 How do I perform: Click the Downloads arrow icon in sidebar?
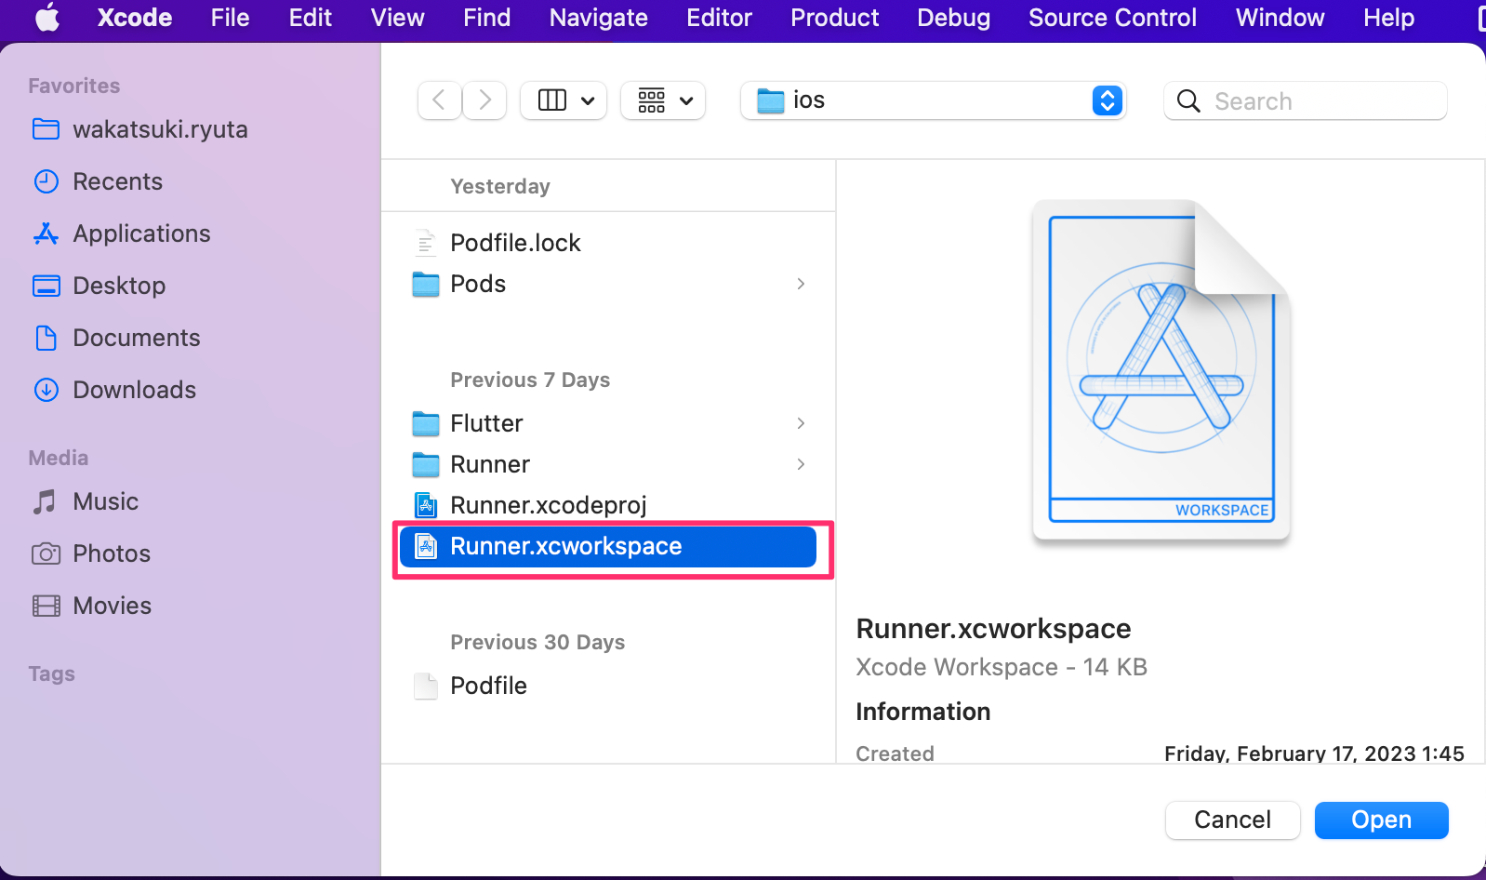tap(46, 389)
